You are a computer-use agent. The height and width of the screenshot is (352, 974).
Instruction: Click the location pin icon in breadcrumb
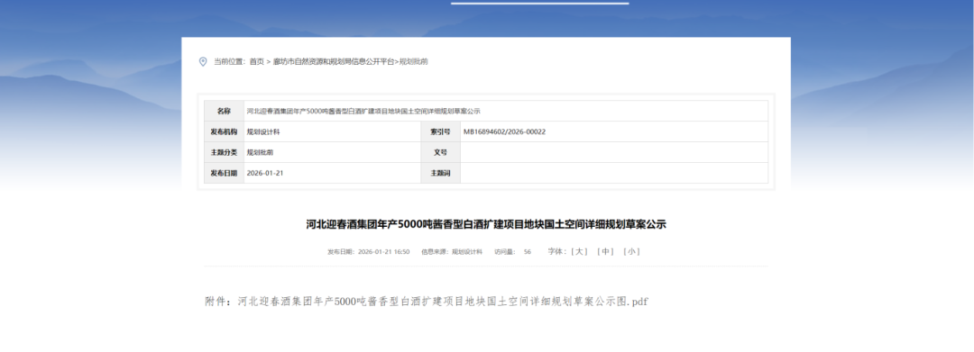tap(203, 61)
